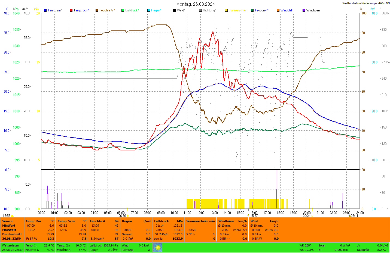Click the red Temp. 5cm legend square
Viewport: 390px width, 253px height.
(71, 10)
